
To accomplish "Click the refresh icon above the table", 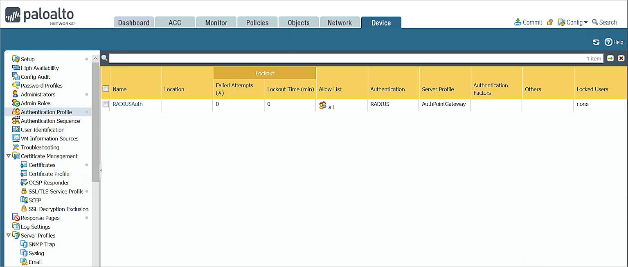I will pyautogui.click(x=597, y=42).
